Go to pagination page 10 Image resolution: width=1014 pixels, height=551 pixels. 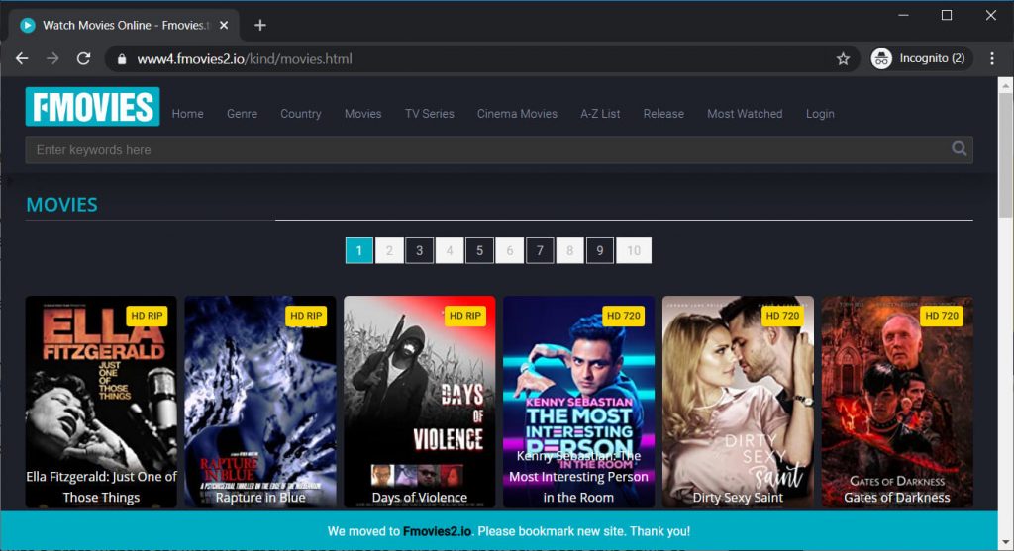click(634, 250)
